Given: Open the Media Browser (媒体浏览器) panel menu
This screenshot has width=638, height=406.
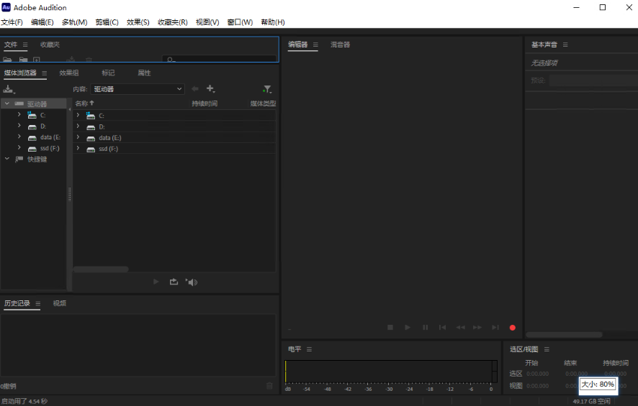Looking at the screenshot, I should coord(45,73).
